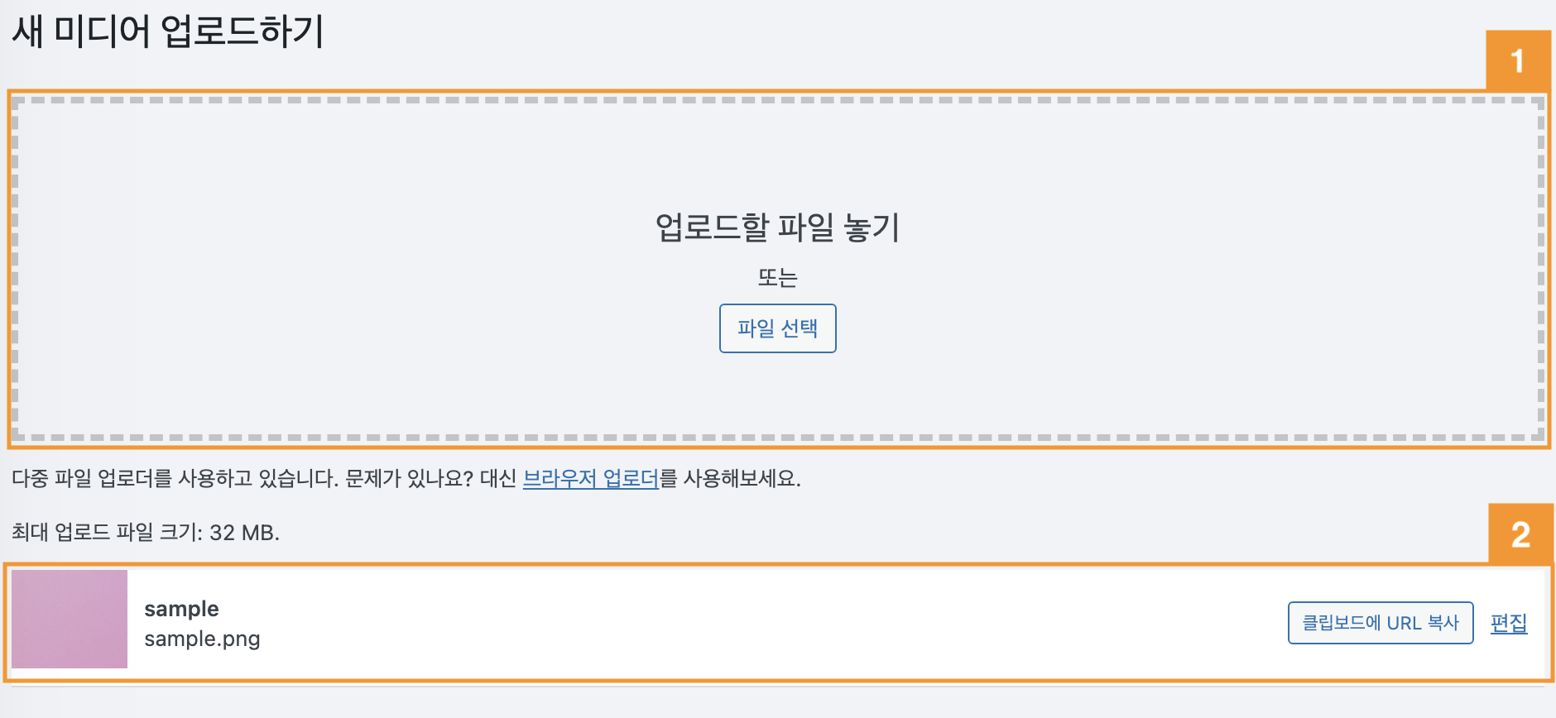Click the sample.png filename text
Screen dimensions: 1556x718
tap(202, 639)
